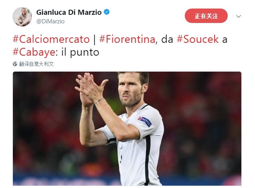Open the #Soucek hashtag

tap(198, 39)
